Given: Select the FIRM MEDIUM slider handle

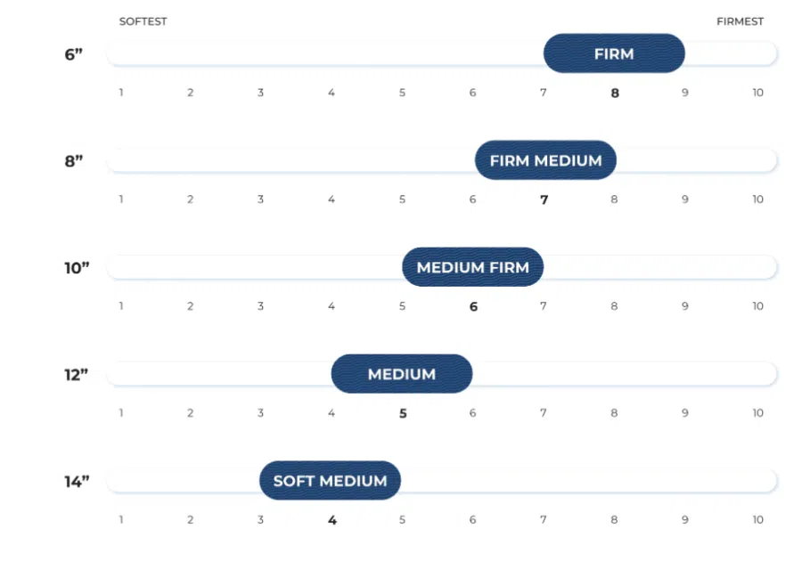Looking at the screenshot, I should (545, 160).
